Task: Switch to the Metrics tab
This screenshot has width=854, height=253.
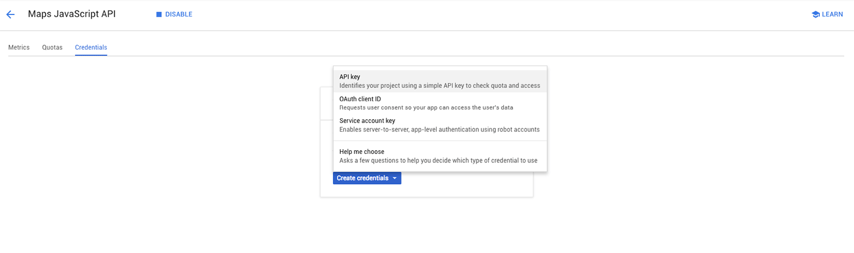Action: coord(19,47)
